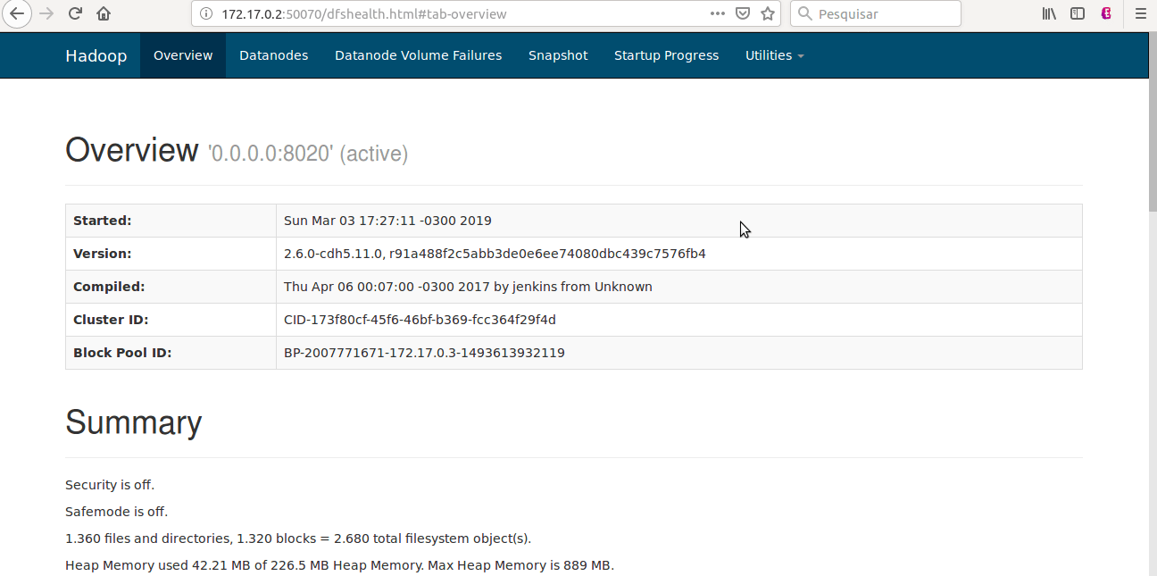Viewport: 1157px width, 576px height.
Task: Select the Overview tab
Action: point(183,55)
